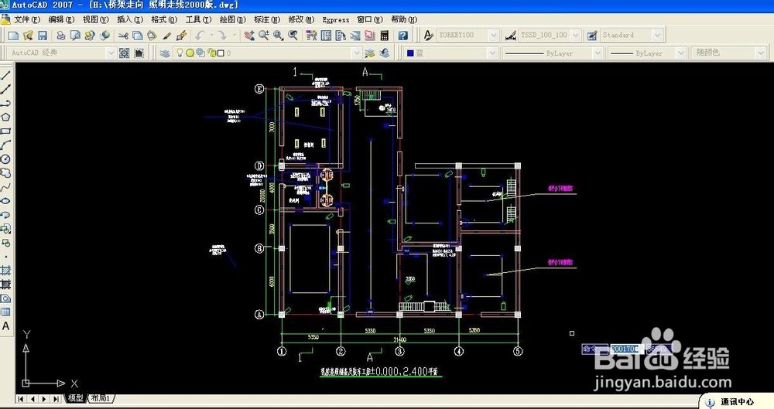
Task: Open the TSSD_100_100 dimension style dropdown
Action: pyautogui.click(x=576, y=35)
